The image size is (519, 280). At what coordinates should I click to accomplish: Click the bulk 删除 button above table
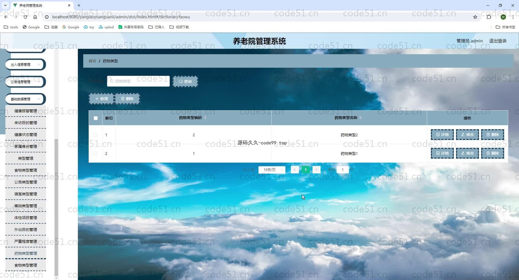[127, 99]
